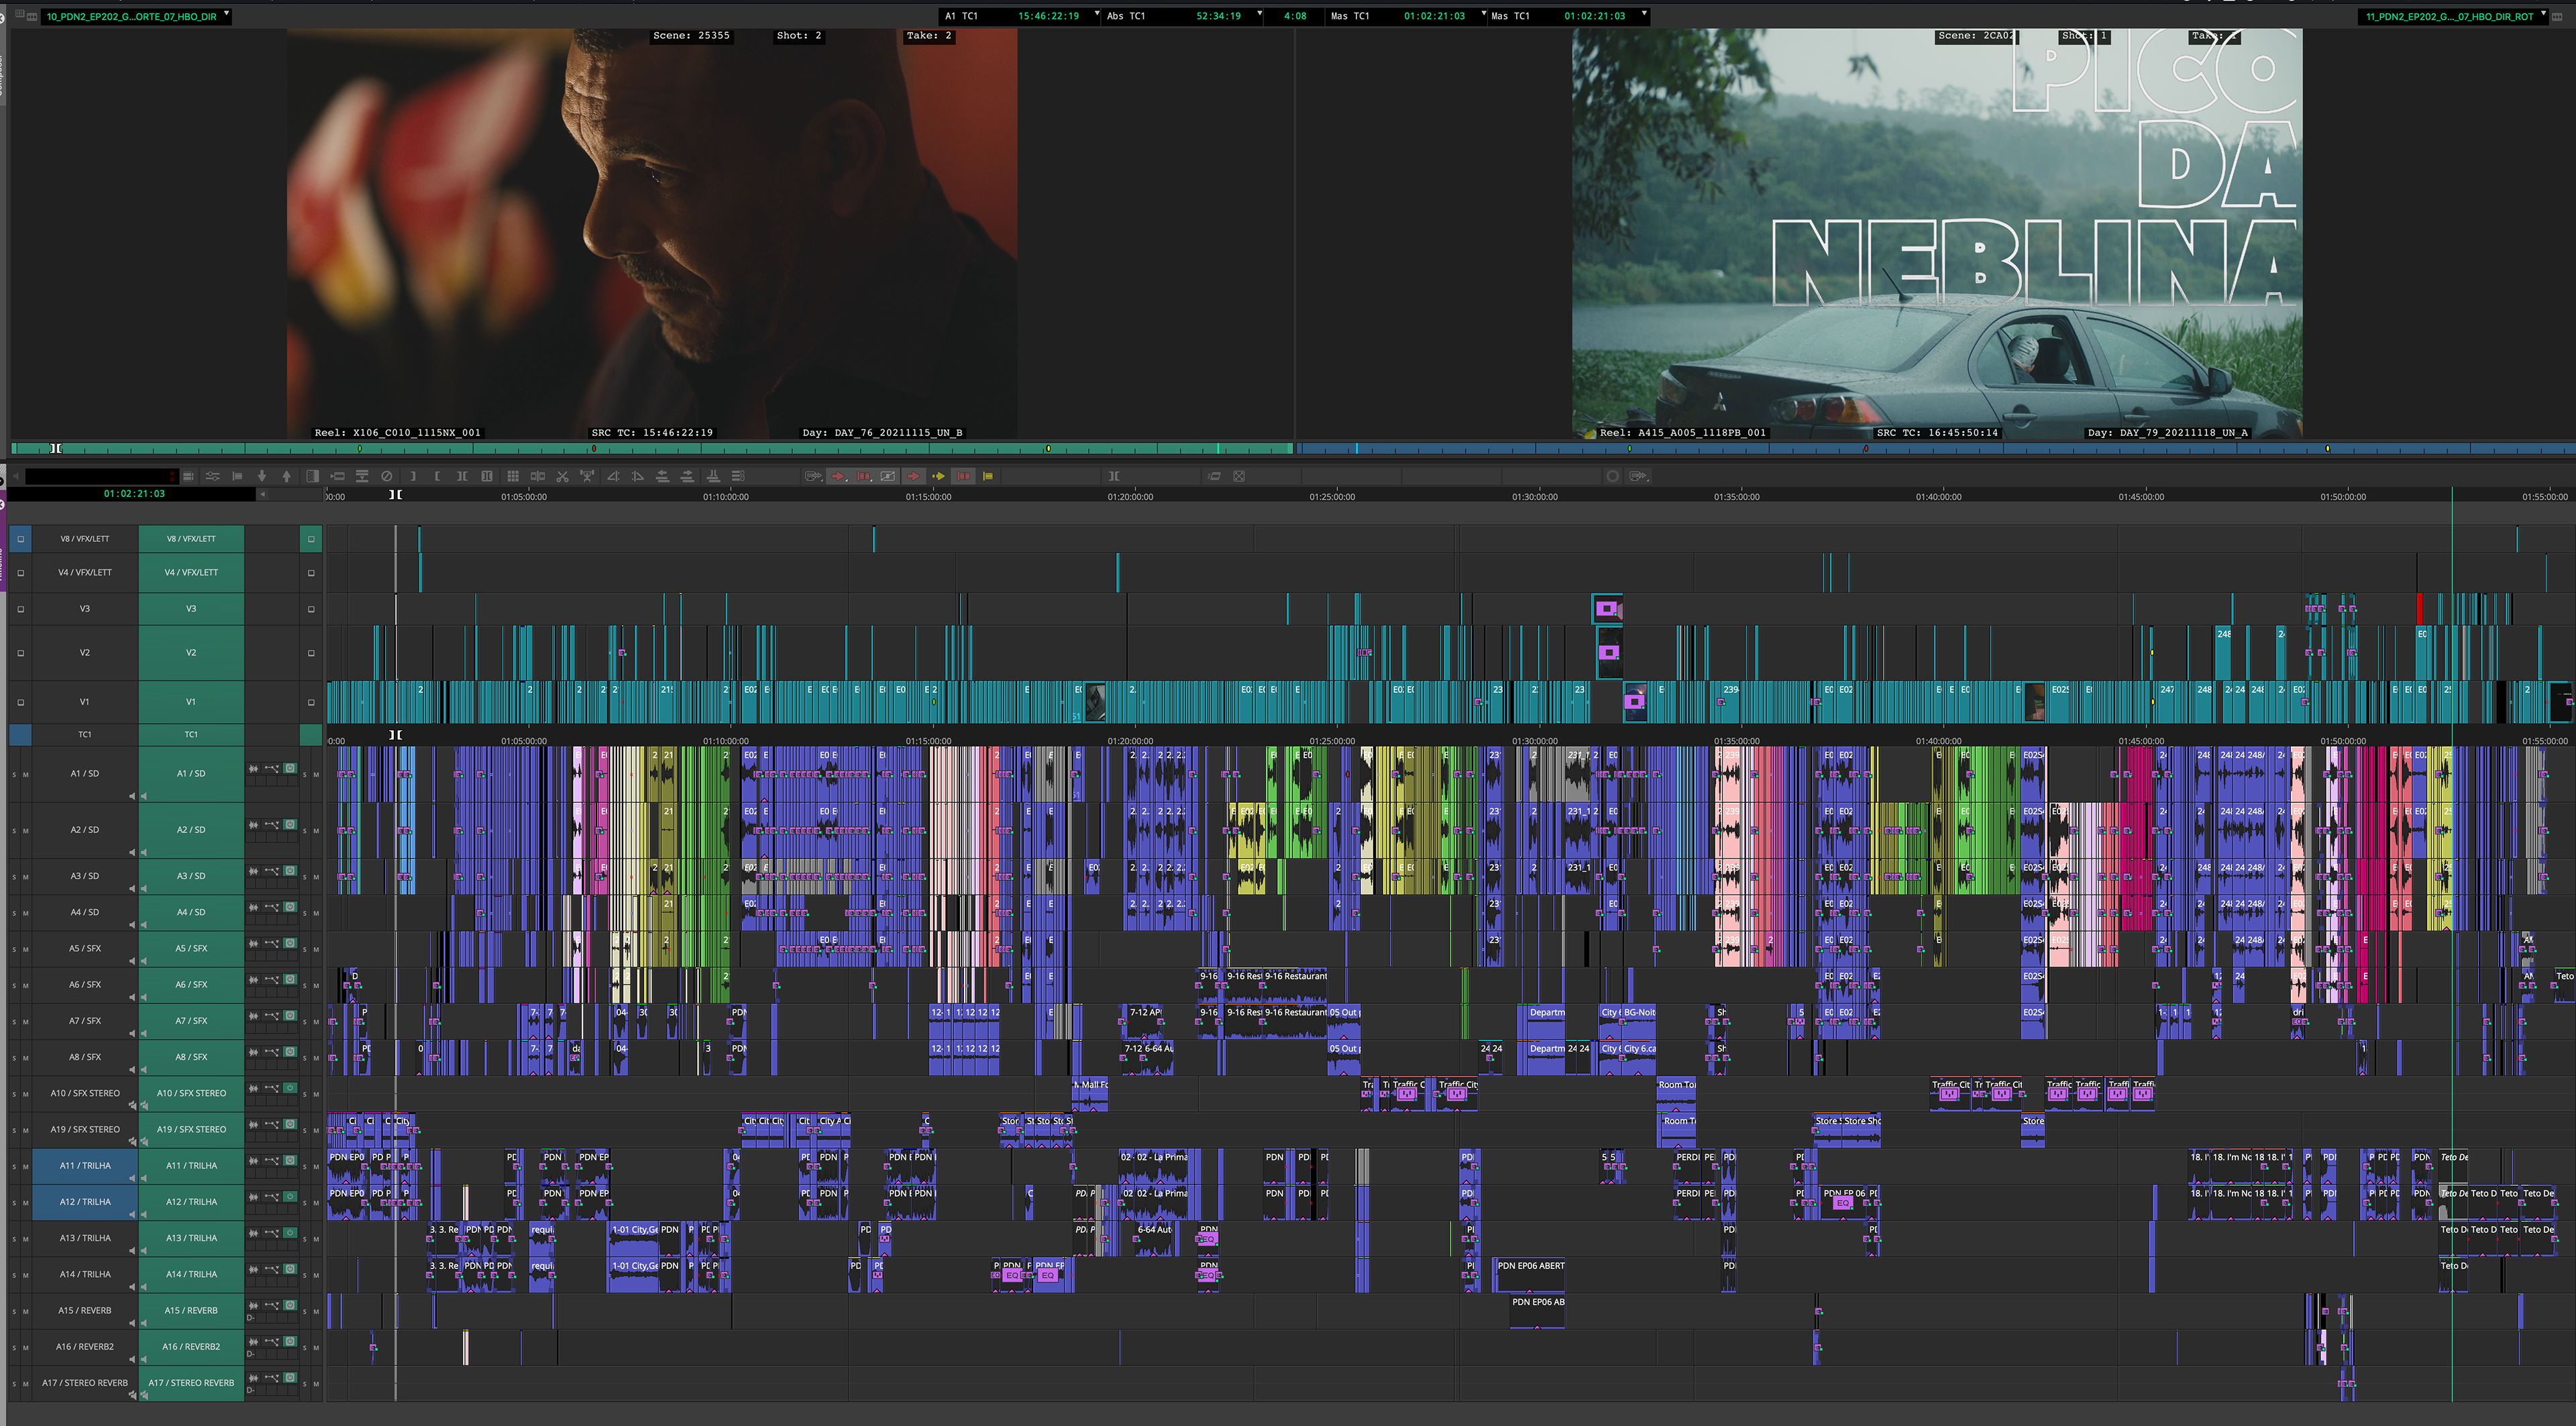2576x1426 pixels.
Task: Select record track A10 / SFX STEREO
Action: pyautogui.click(x=191, y=1093)
